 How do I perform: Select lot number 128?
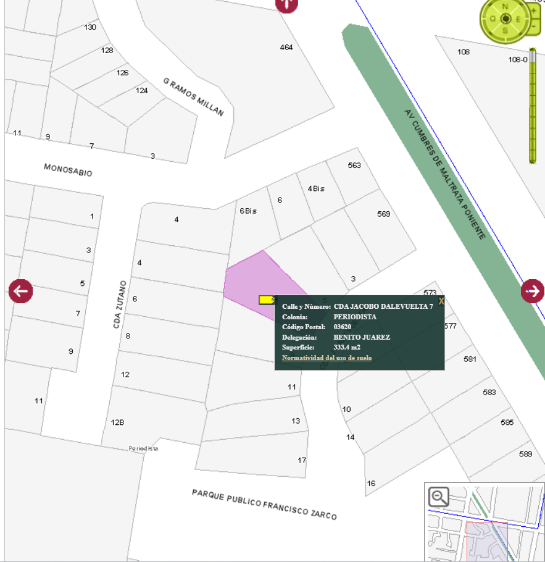[x=107, y=51]
